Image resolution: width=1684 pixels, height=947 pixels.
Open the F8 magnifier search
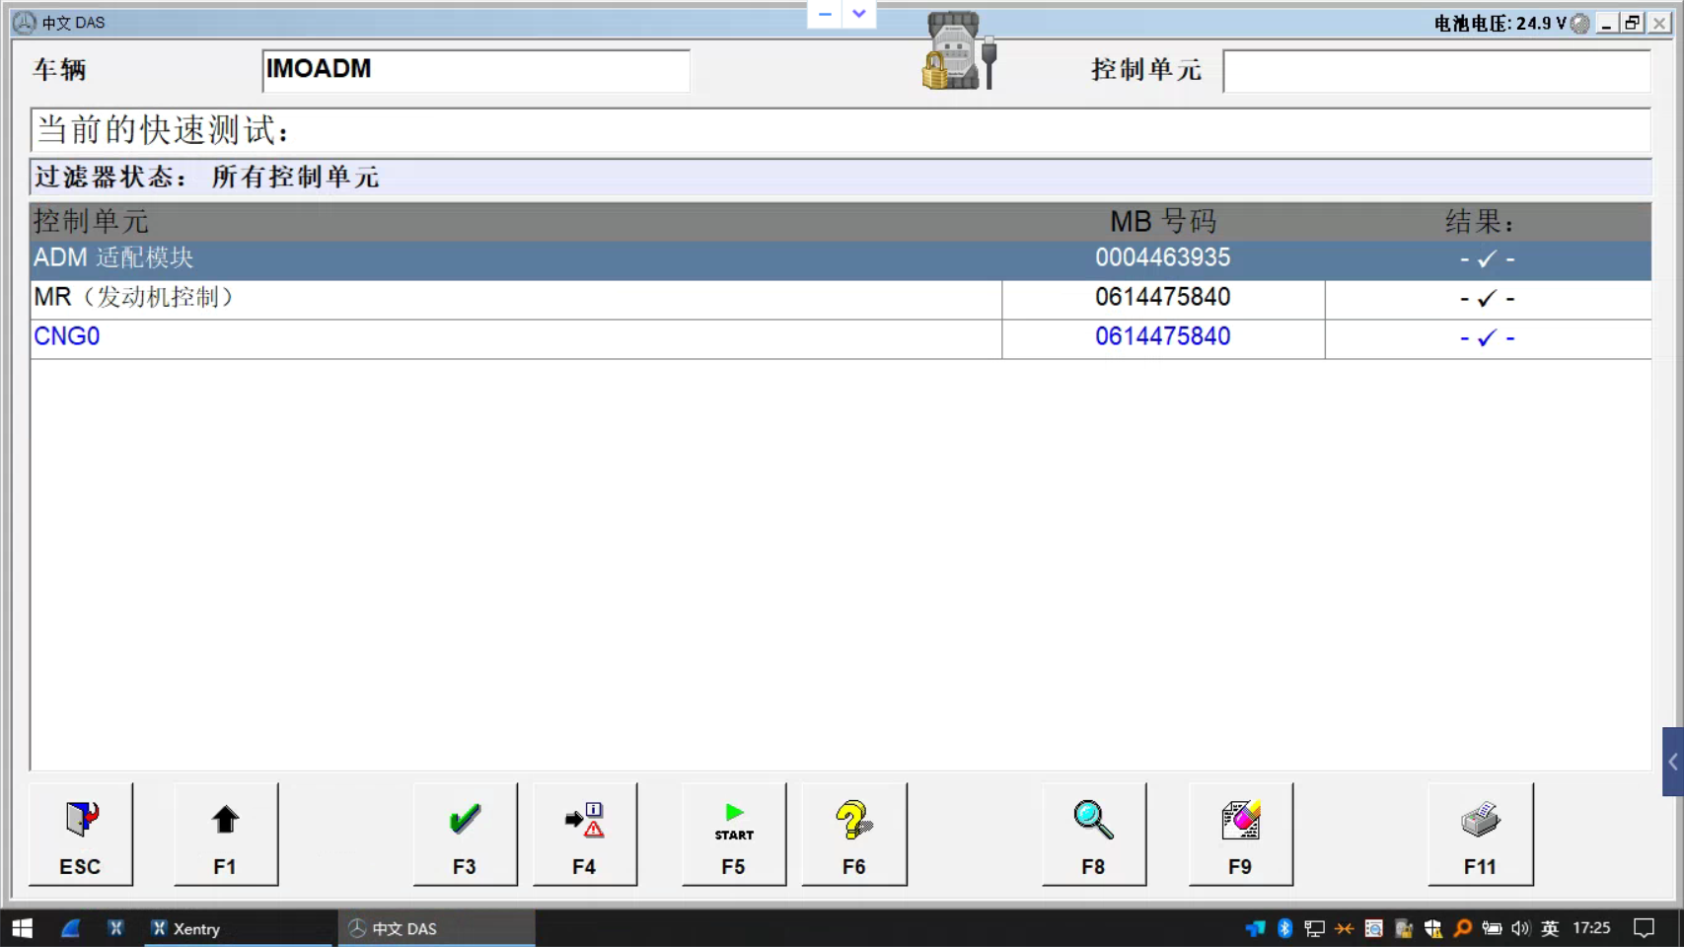[1094, 835]
